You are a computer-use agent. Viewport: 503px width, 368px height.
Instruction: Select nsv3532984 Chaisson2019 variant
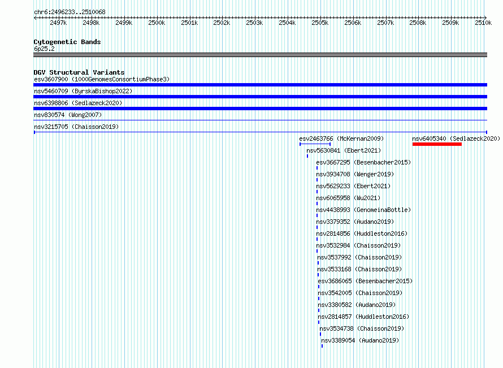tap(358, 245)
